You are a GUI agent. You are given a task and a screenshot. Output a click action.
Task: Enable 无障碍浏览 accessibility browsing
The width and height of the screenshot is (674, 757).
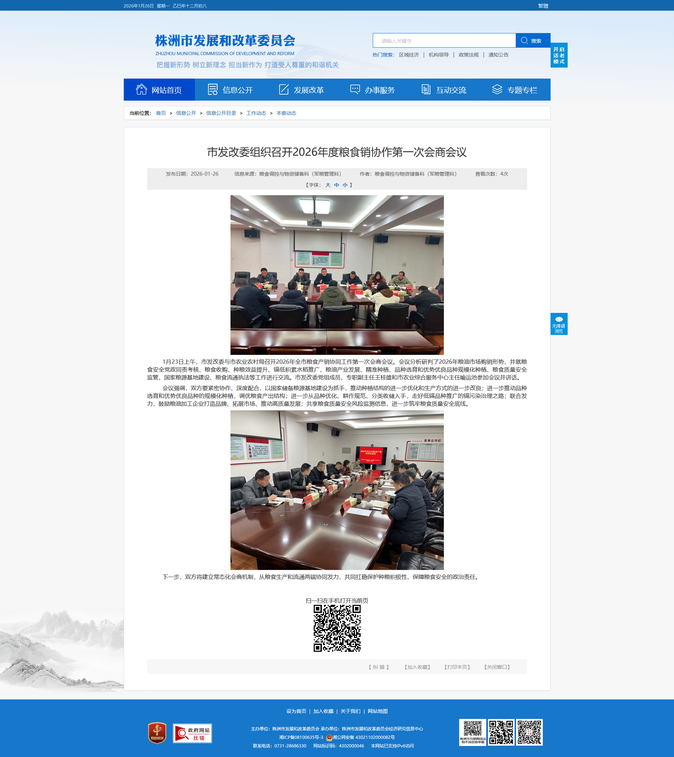click(x=558, y=324)
